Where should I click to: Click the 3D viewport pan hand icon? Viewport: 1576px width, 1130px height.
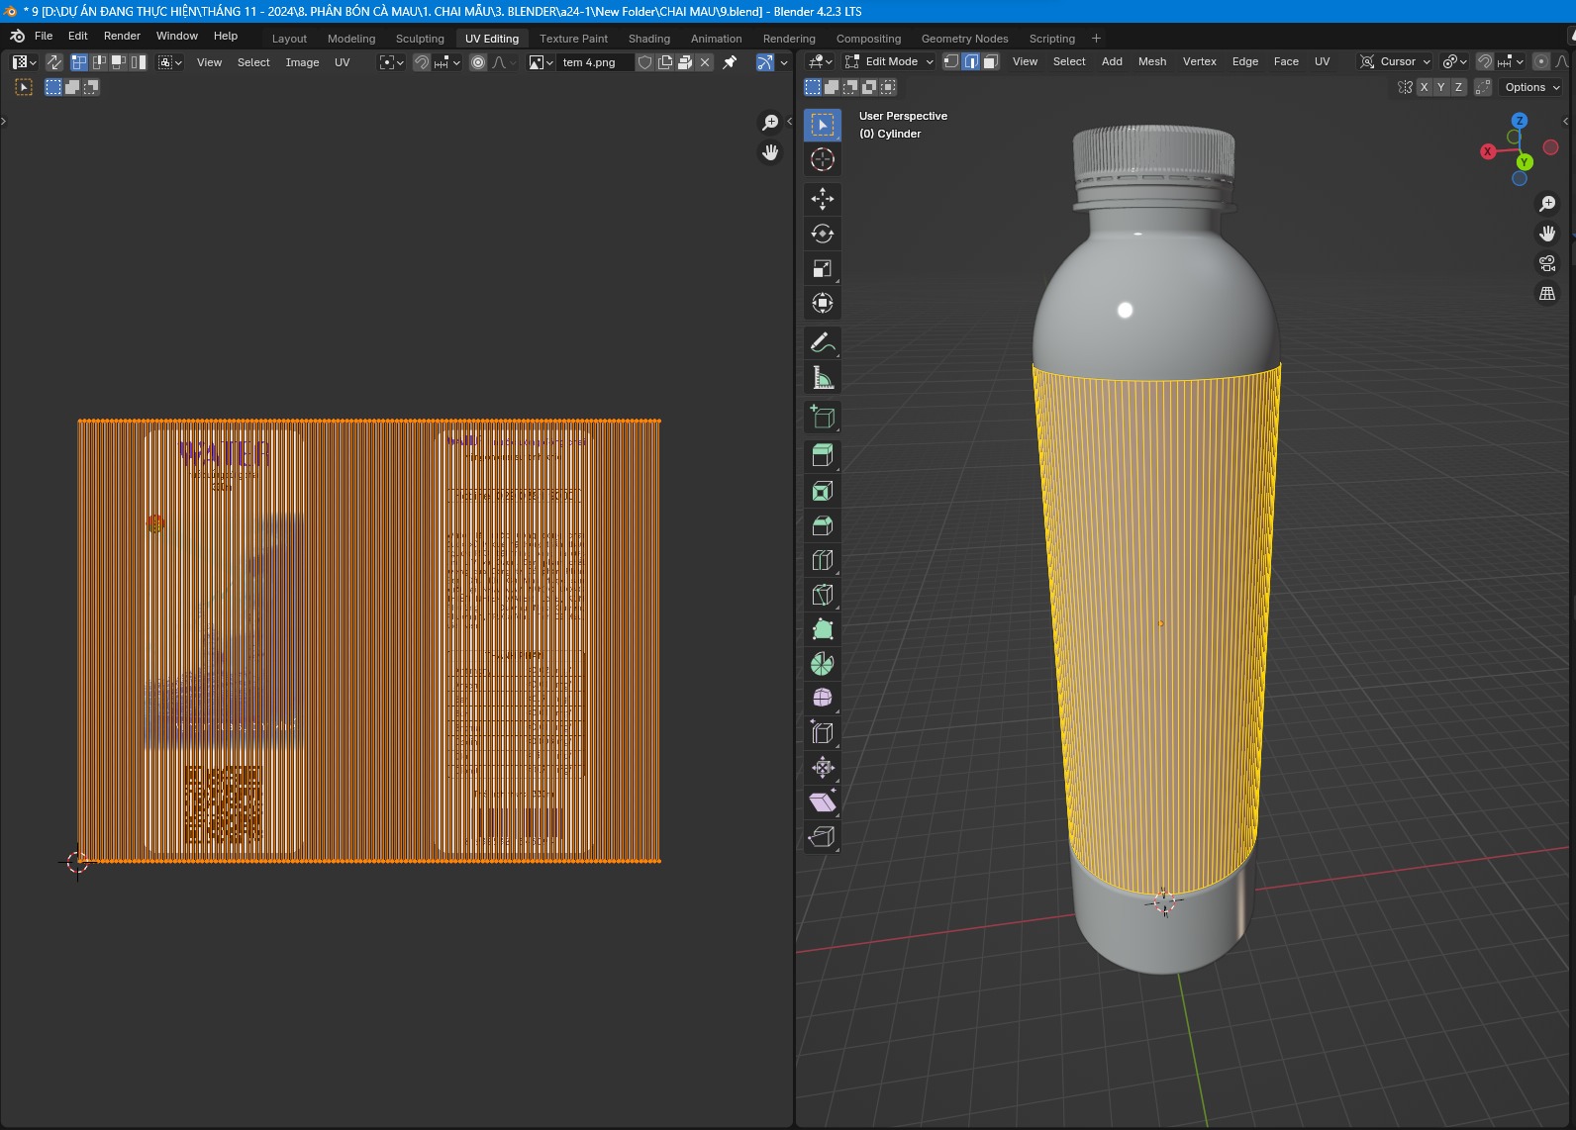(x=1547, y=234)
